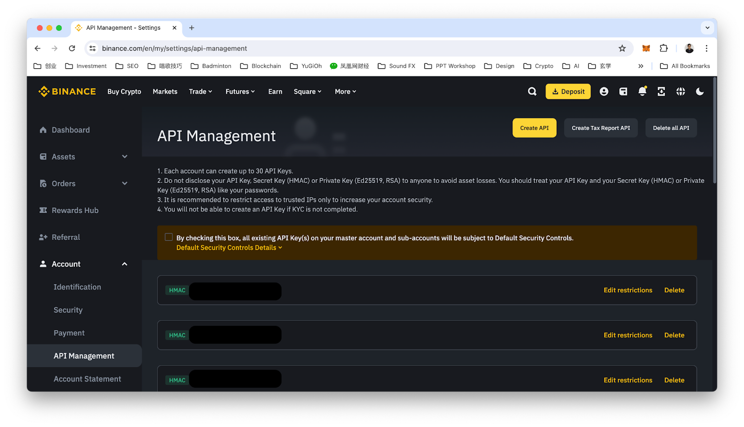Bookmark this page with star icon
This screenshot has height=427, width=744.
pyautogui.click(x=622, y=48)
